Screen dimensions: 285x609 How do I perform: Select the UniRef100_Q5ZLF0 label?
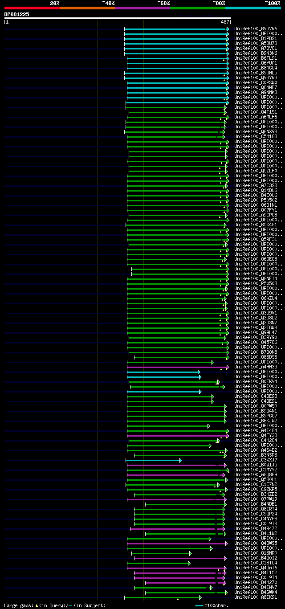pyautogui.click(x=255, y=171)
